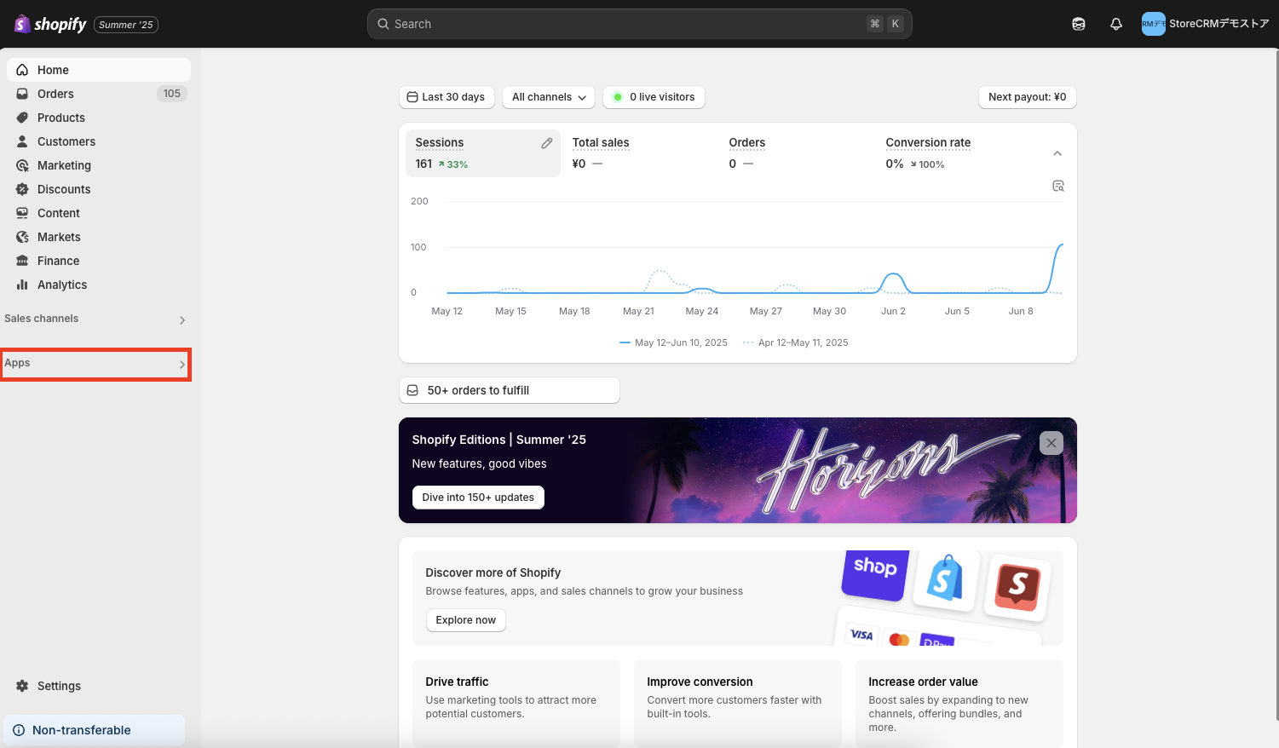Open the All channels dropdown

(x=549, y=97)
